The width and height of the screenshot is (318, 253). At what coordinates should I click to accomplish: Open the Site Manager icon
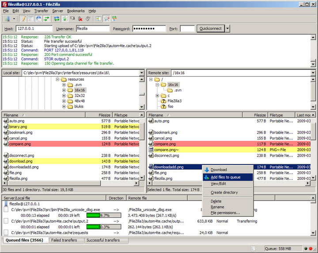[8, 19]
